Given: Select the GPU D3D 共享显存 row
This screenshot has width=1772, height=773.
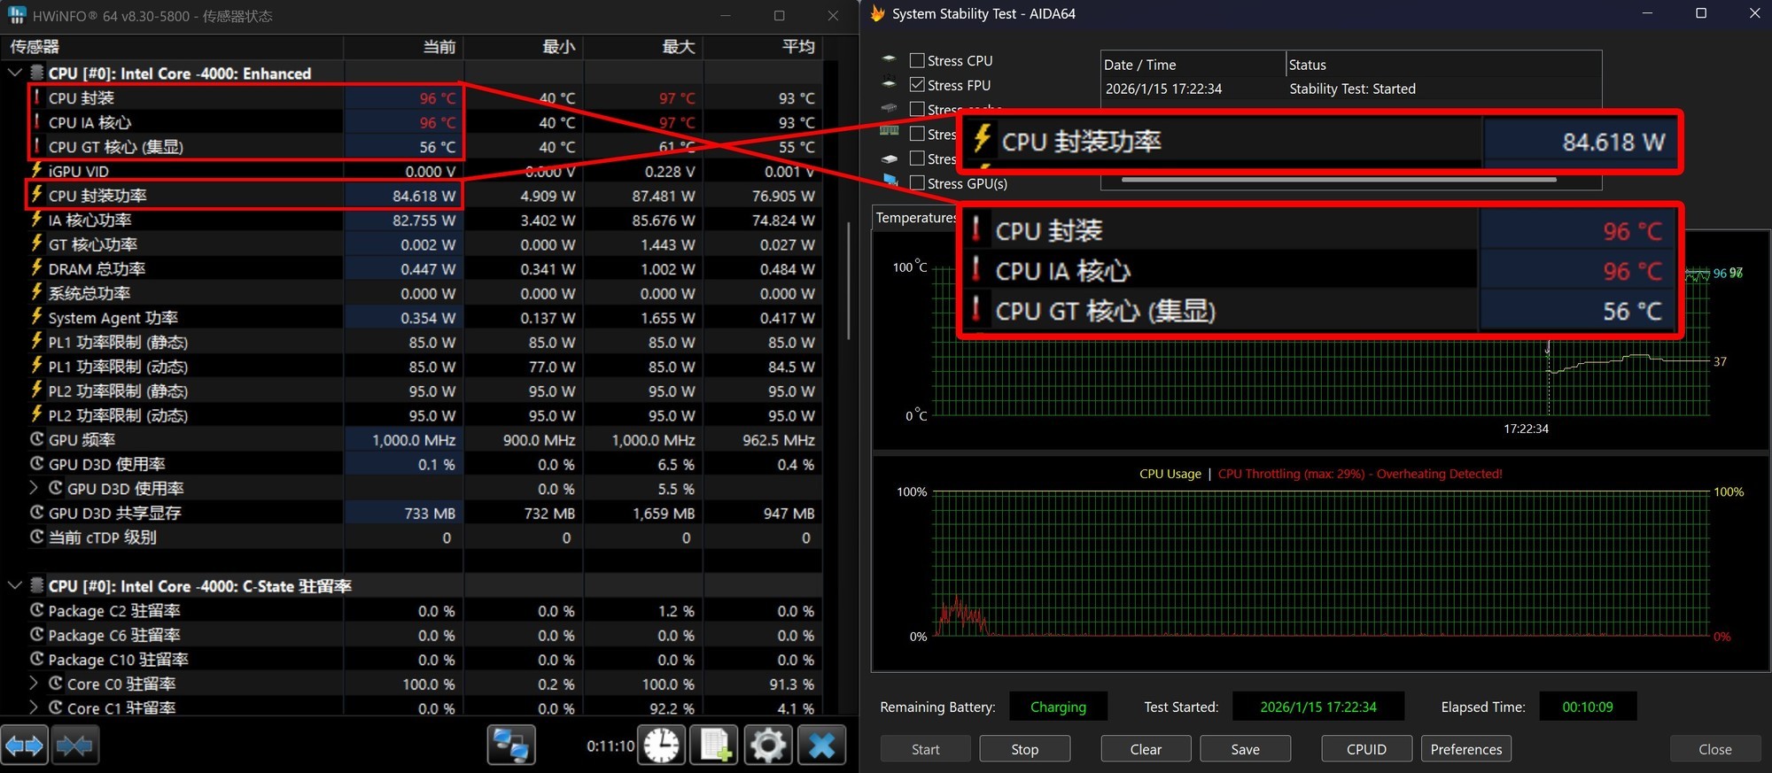Looking at the screenshot, I should pyautogui.click(x=424, y=513).
